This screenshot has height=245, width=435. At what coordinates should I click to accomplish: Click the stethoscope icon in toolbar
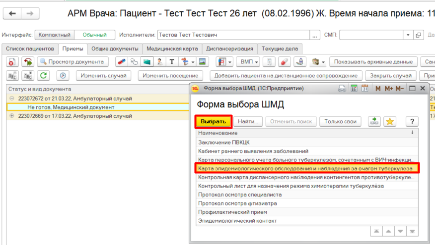coord(134,62)
